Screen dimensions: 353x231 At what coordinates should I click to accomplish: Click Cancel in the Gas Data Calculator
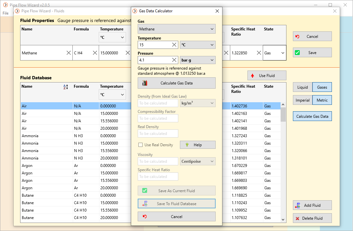click(177, 217)
